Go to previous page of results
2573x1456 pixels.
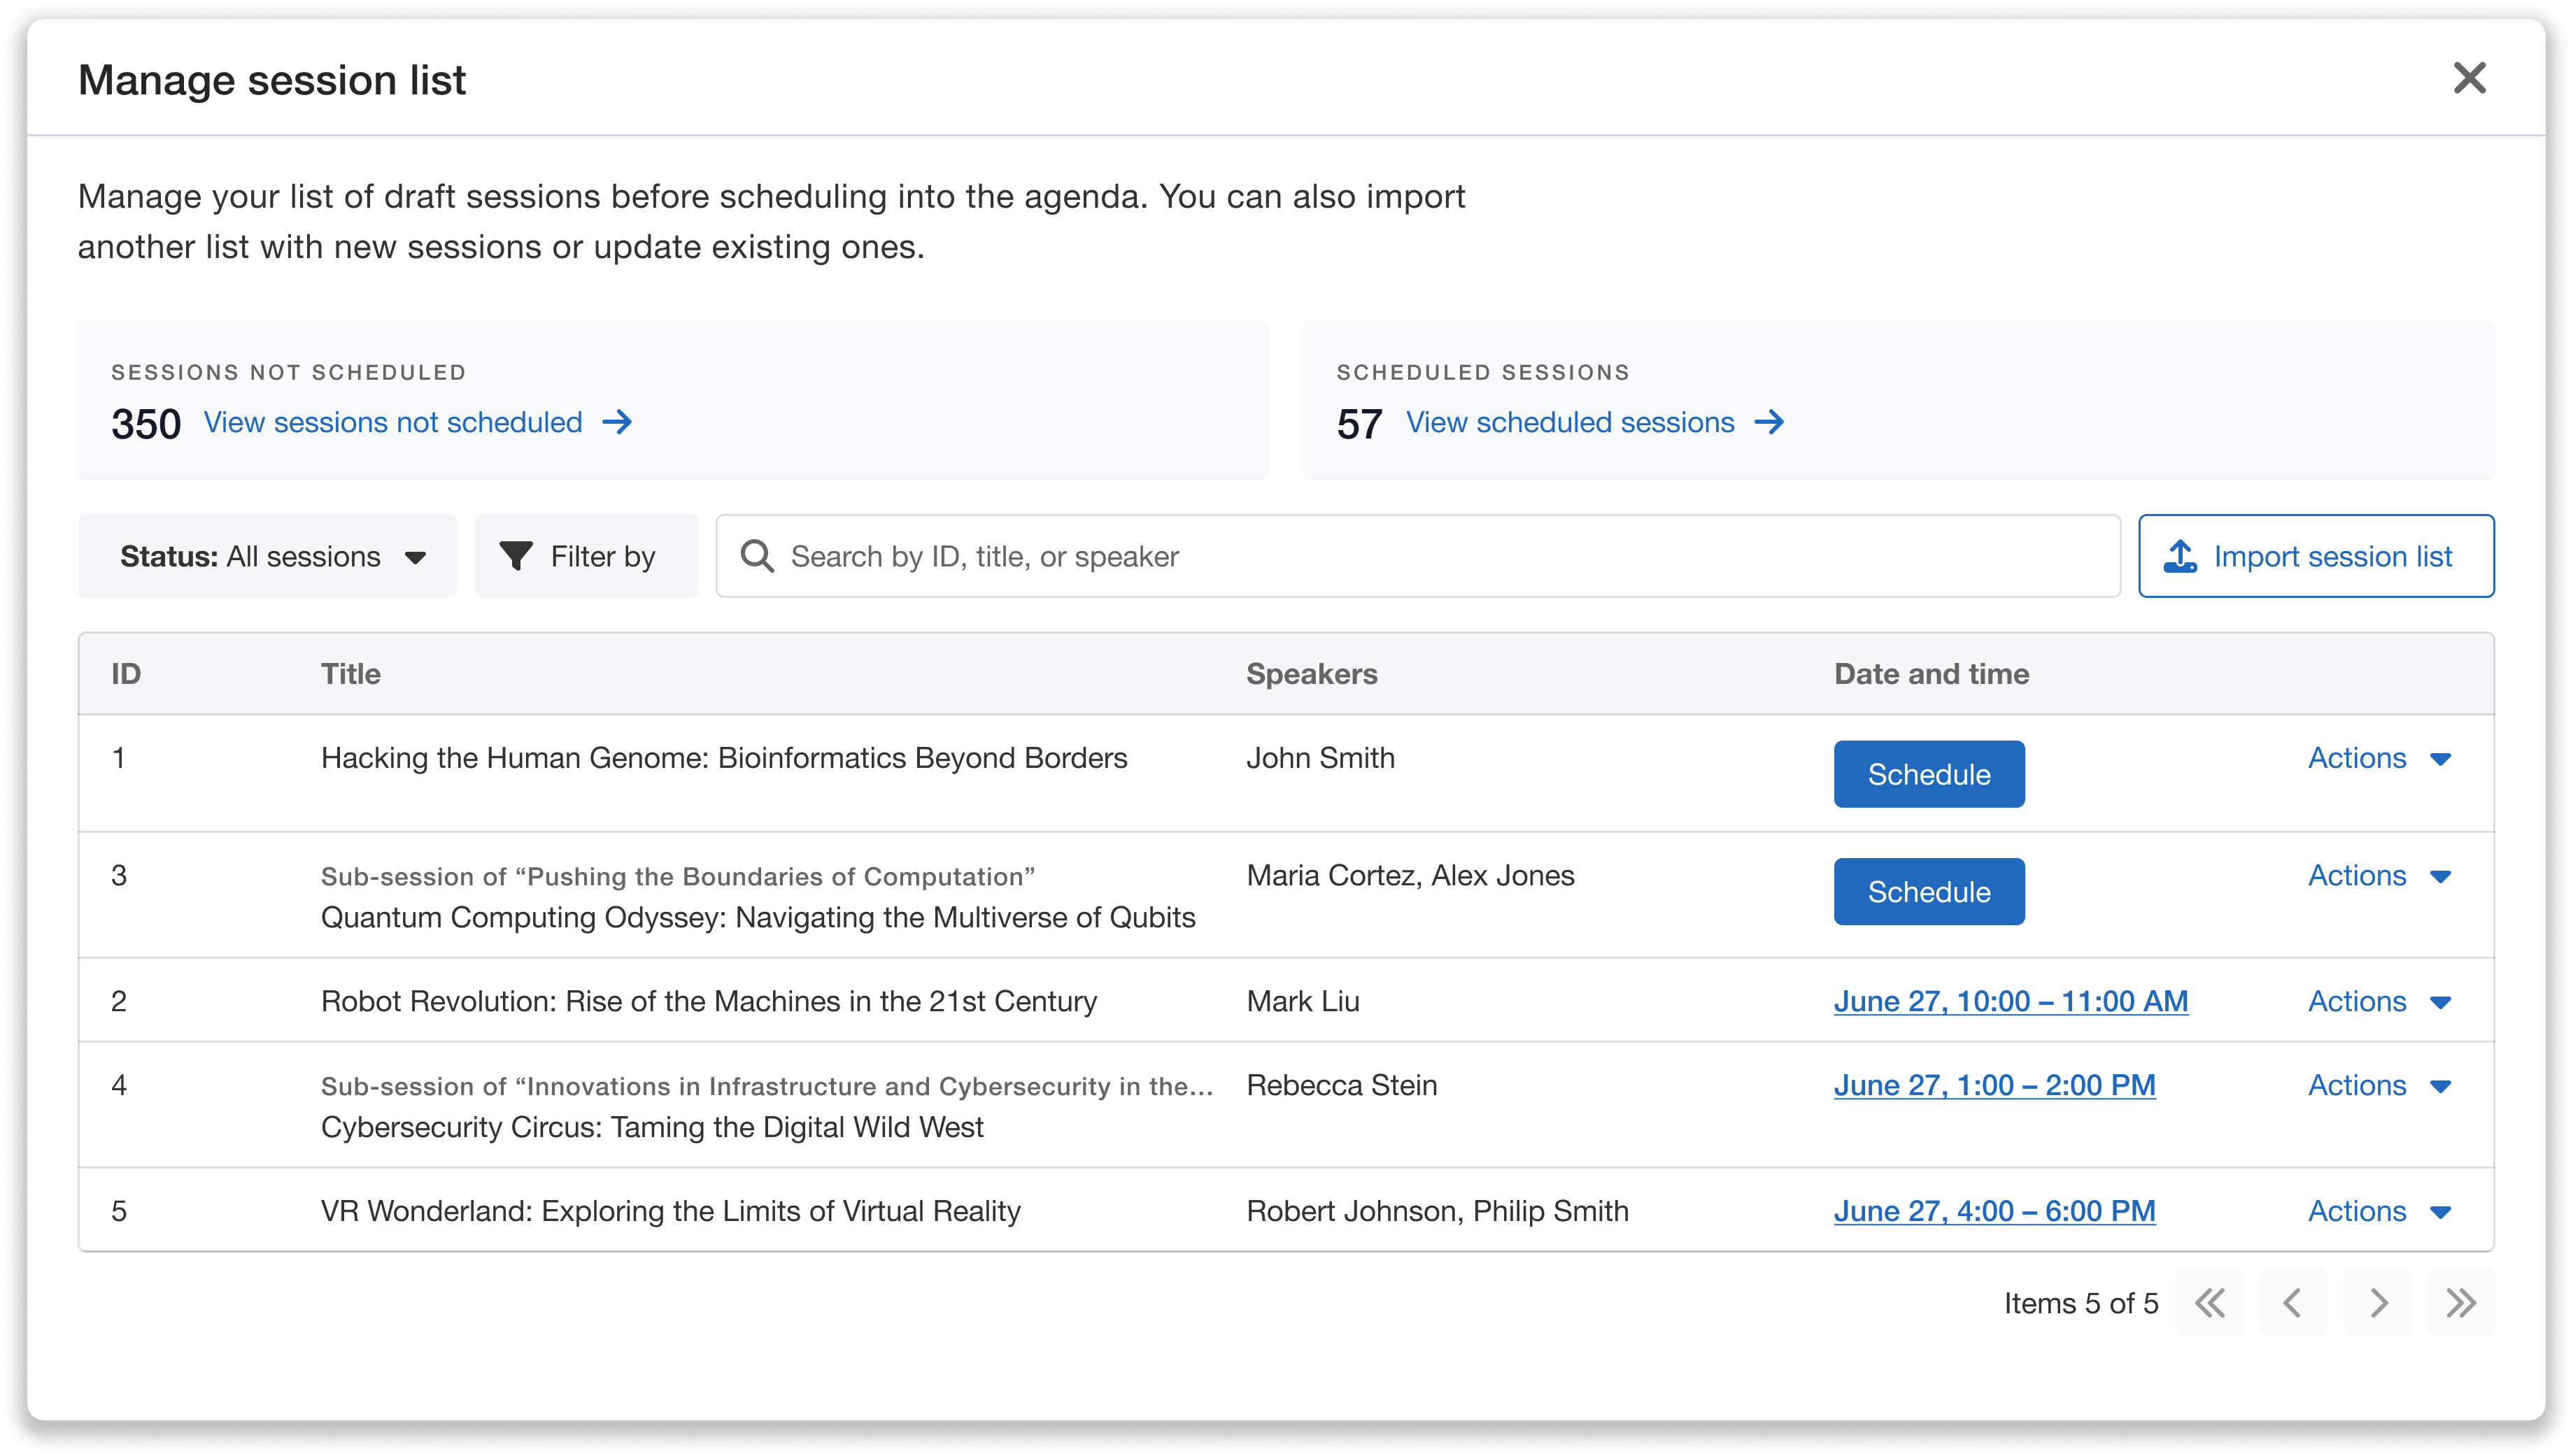(2293, 1303)
